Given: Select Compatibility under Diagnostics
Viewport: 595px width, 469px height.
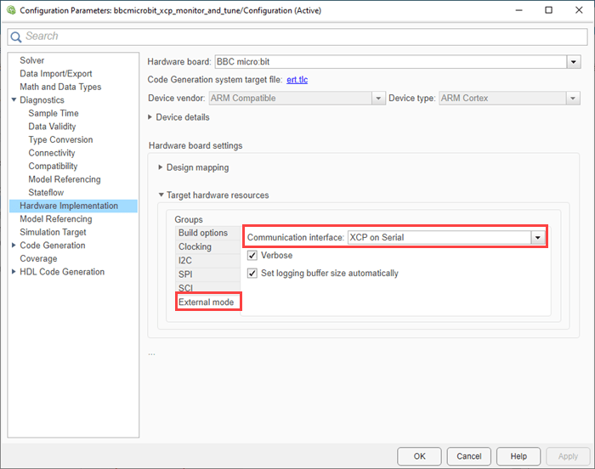Looking at the screenshot, I should point(53,167).
